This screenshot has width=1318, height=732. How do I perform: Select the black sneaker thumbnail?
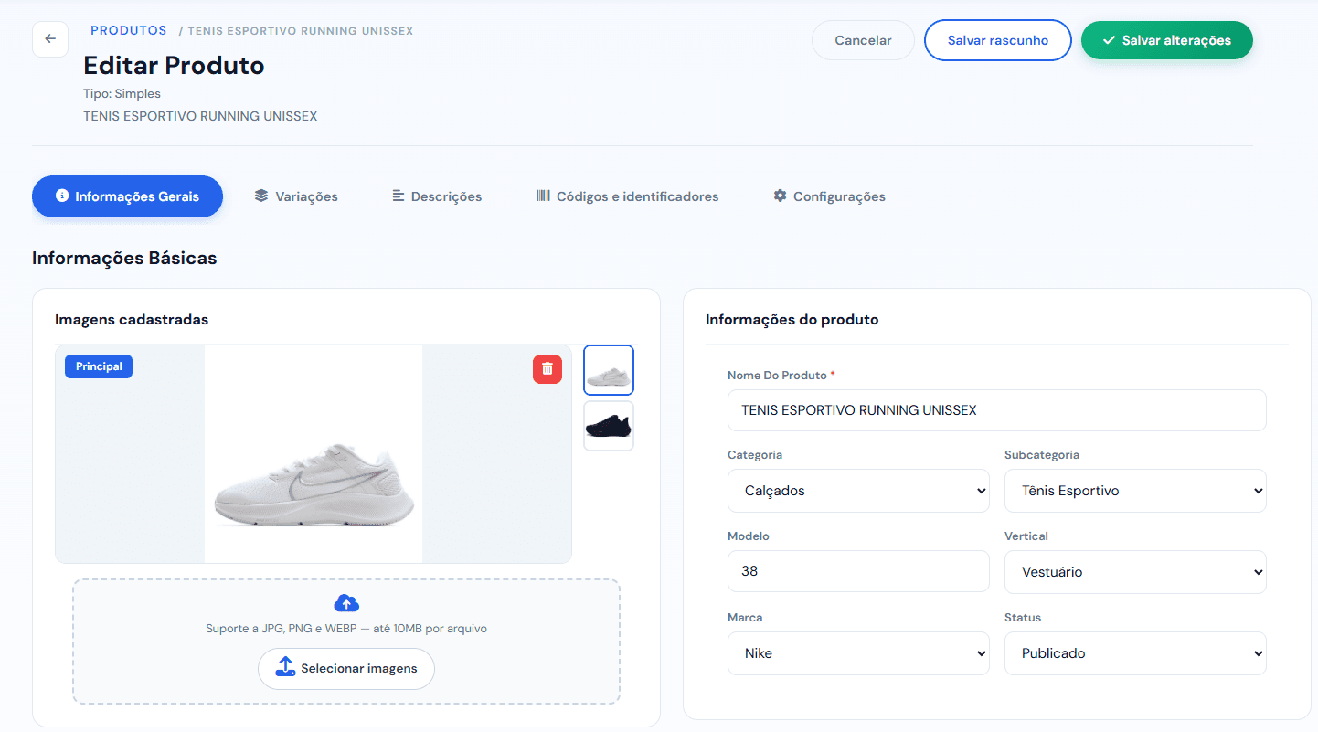click(x=608, y=425)
